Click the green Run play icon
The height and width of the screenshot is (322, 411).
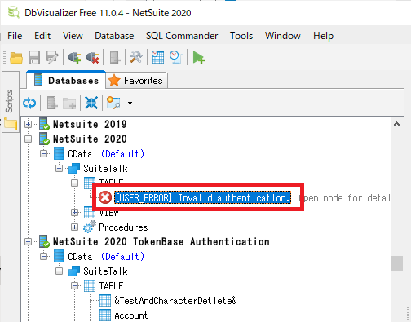click(198, 58)
